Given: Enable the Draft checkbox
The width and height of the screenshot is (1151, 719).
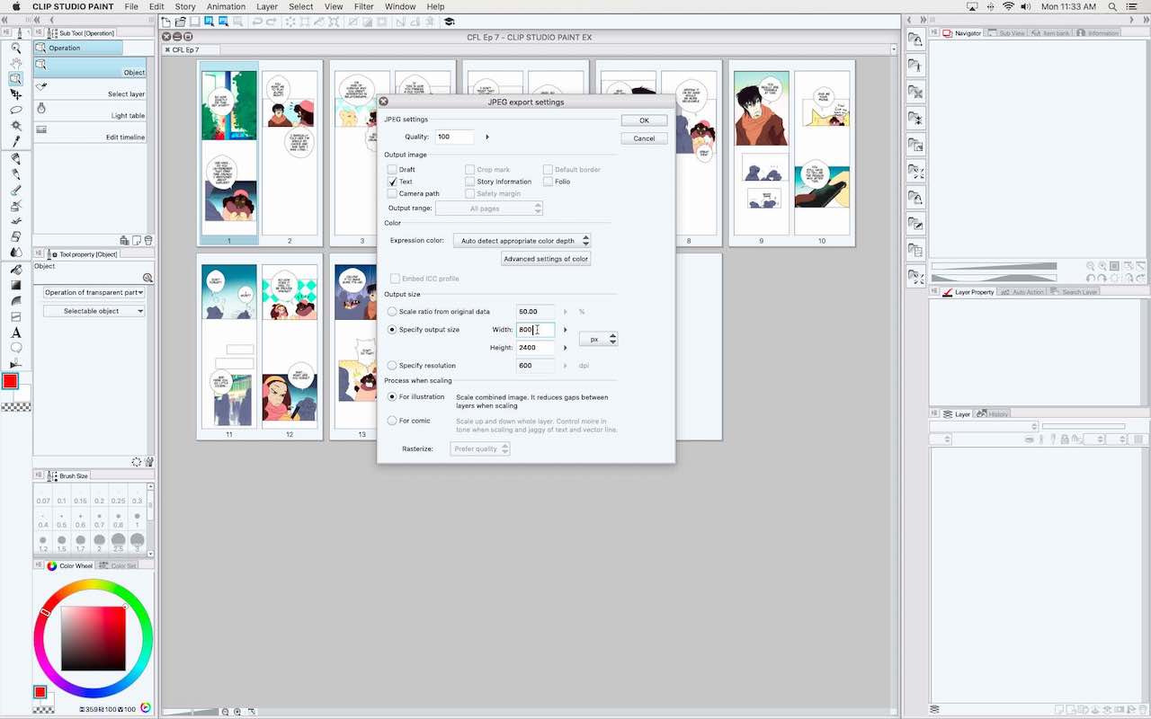Looking at the screenshot, I should point(393,169).
